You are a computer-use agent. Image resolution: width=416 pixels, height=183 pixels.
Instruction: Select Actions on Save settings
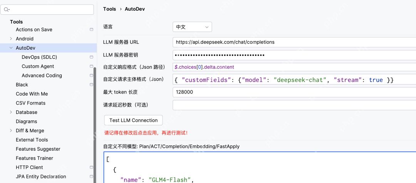pos(34,30)
